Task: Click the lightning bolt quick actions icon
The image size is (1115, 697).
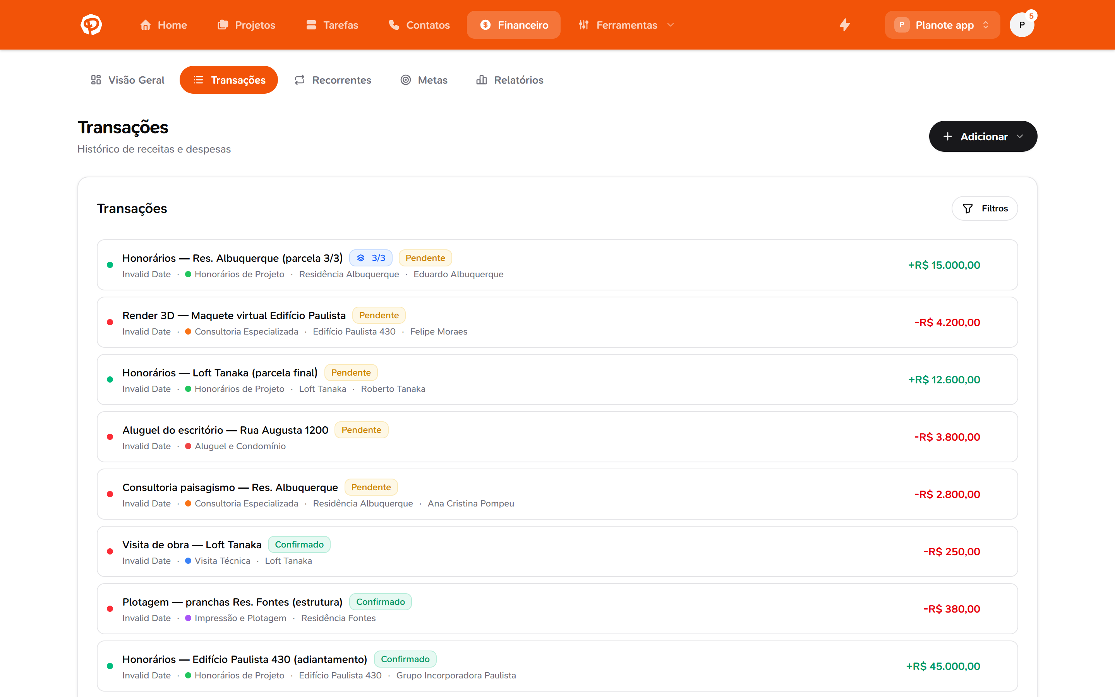Action: pos(844,25)
